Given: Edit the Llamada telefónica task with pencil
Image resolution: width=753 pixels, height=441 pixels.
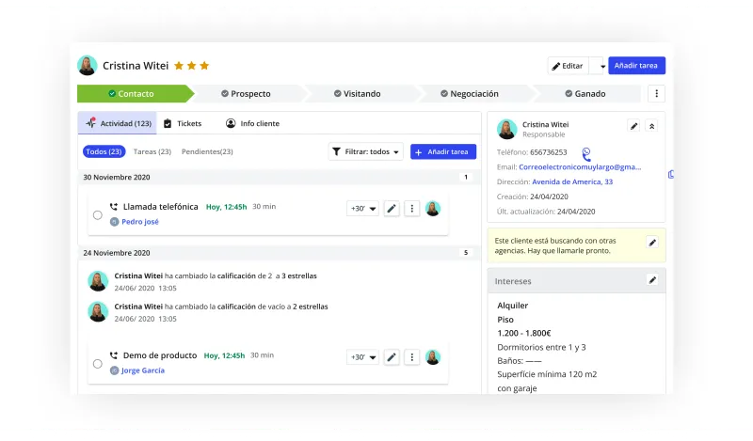Looking at the screenshot, I should tap(392, 208).
